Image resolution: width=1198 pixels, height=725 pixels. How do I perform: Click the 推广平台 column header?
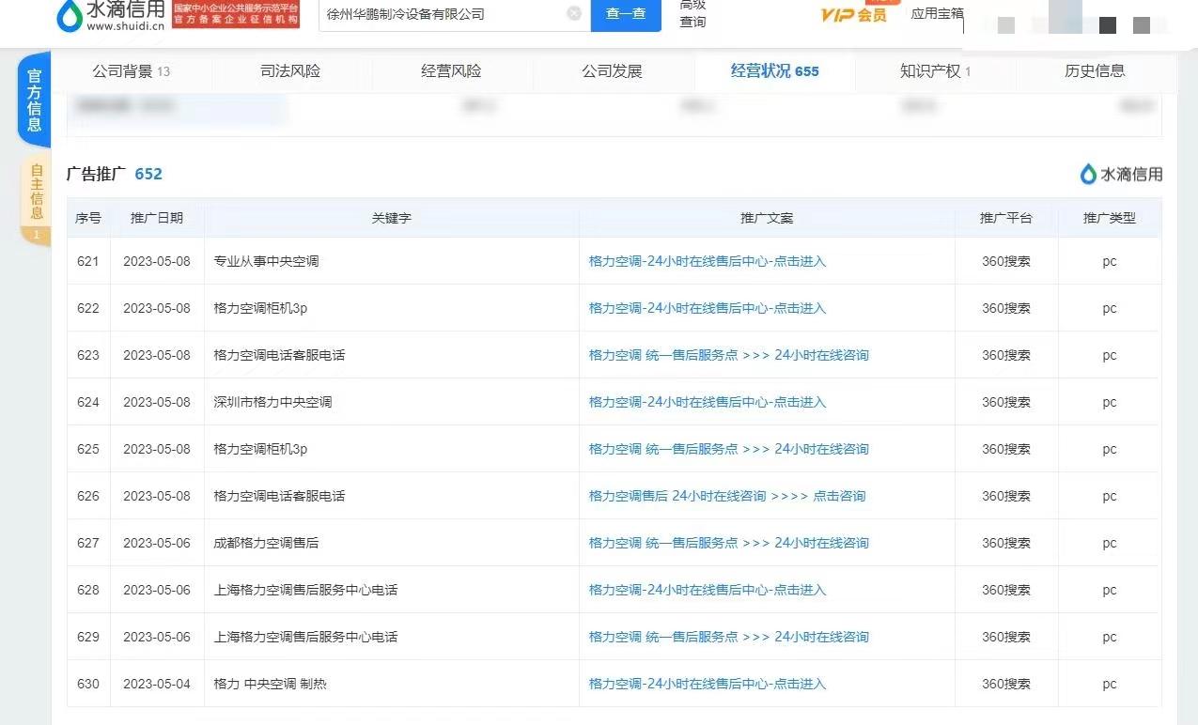coord(1006,218)
